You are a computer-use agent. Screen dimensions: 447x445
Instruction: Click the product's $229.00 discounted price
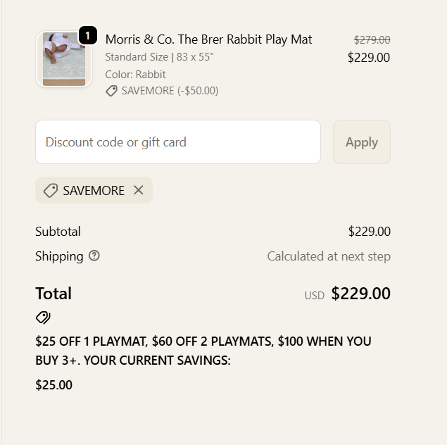point(369,58)
